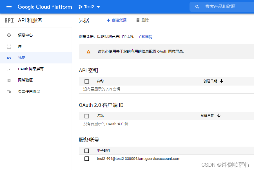Click the OAuth 2.0 客户端 ID heading
254x170 pixels.
tap(101, 105)
